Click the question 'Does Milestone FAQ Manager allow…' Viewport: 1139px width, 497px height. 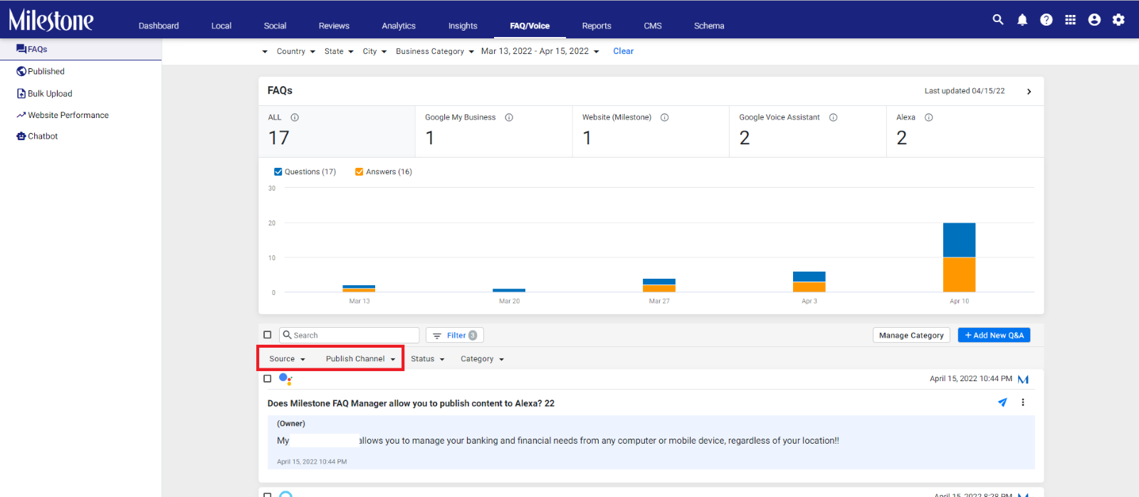click(x=411, y=403)
